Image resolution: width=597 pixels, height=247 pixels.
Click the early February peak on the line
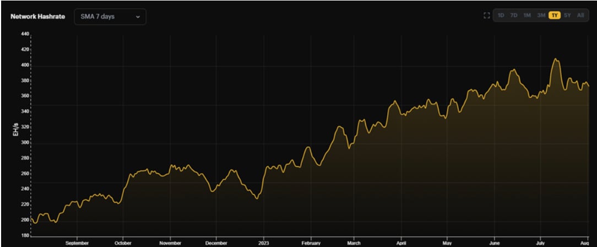click(308, 147)
